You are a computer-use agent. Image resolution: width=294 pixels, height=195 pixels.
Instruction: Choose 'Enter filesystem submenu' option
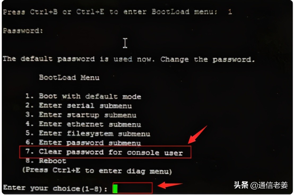[x=88, y=134]
